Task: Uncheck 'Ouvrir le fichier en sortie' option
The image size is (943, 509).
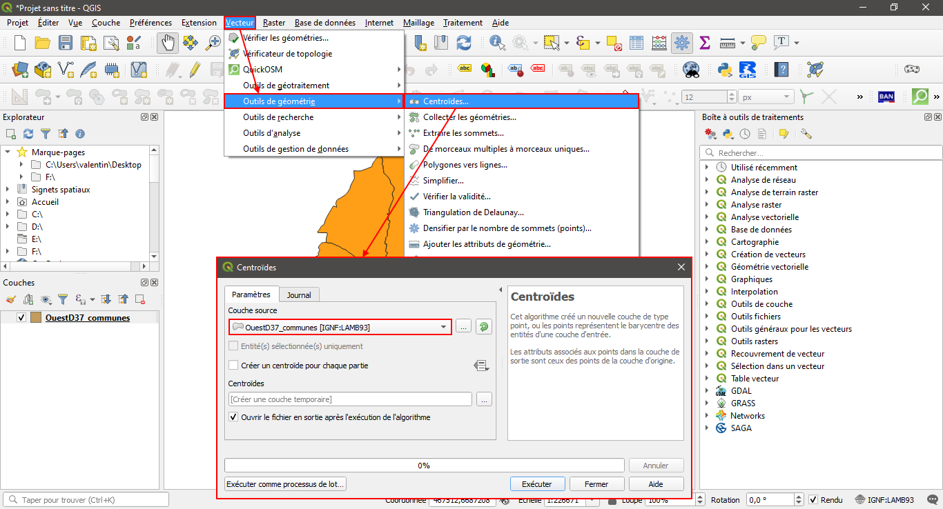Action: [x=233, y=417]
